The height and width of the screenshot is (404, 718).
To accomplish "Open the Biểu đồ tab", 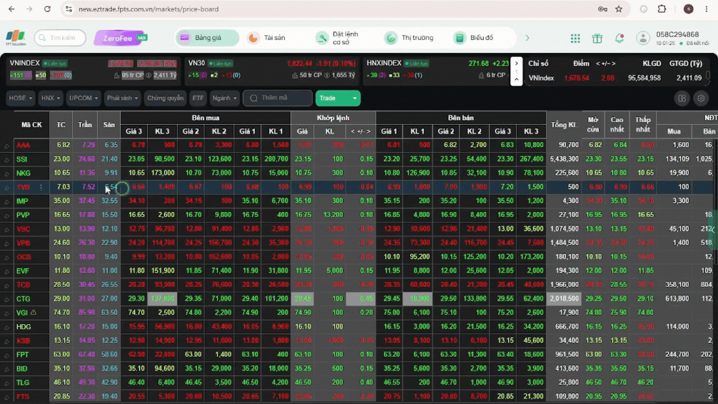I will [474, 38].
